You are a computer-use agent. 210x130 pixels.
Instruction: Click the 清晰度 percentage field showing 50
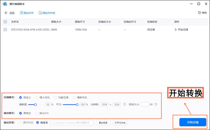[x=48, y=104]
